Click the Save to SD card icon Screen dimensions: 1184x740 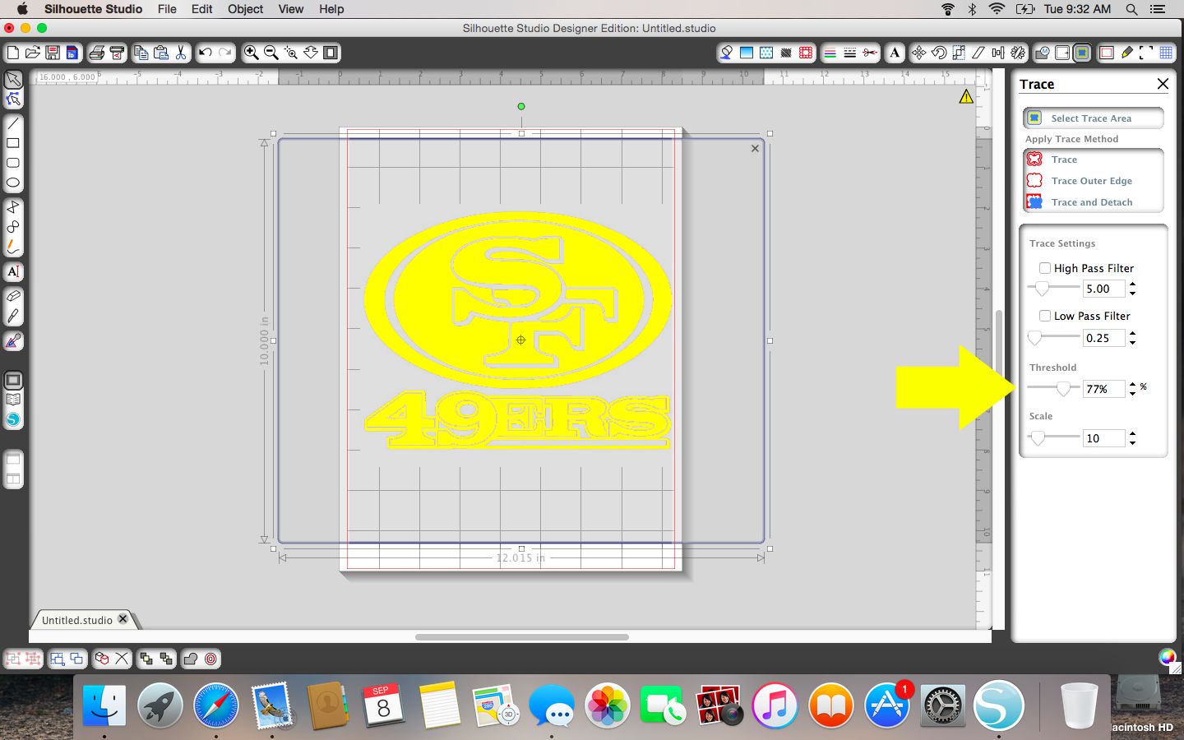[x=72, y=53]
